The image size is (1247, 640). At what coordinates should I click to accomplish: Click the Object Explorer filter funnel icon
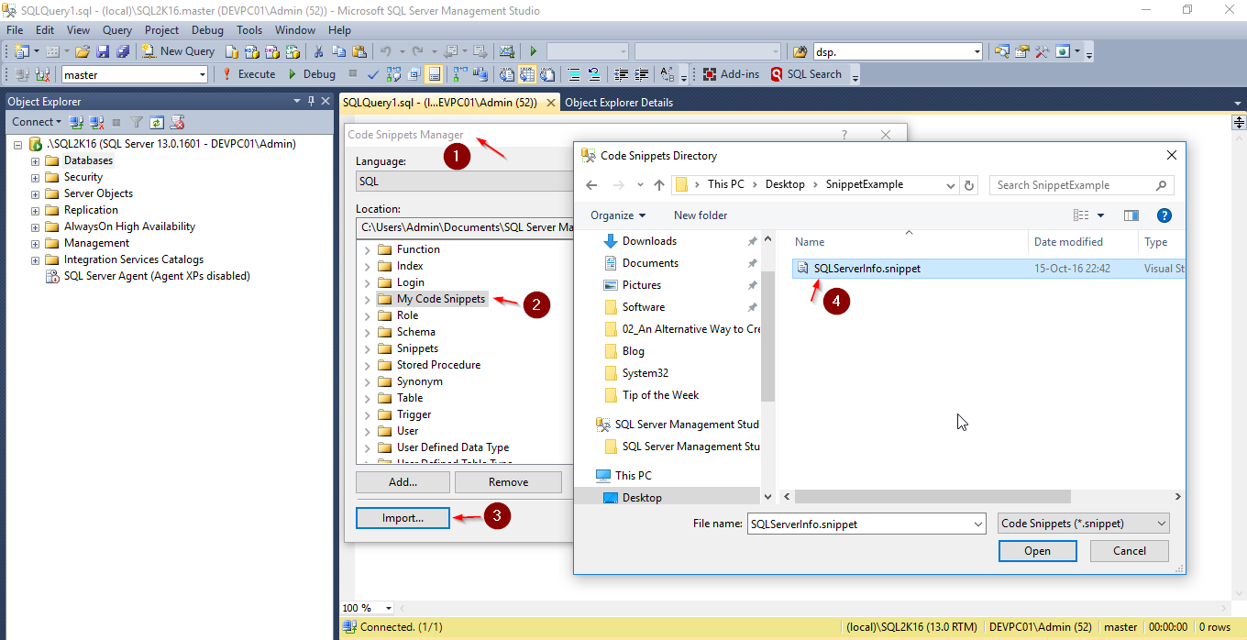click(x=137, y=122)
